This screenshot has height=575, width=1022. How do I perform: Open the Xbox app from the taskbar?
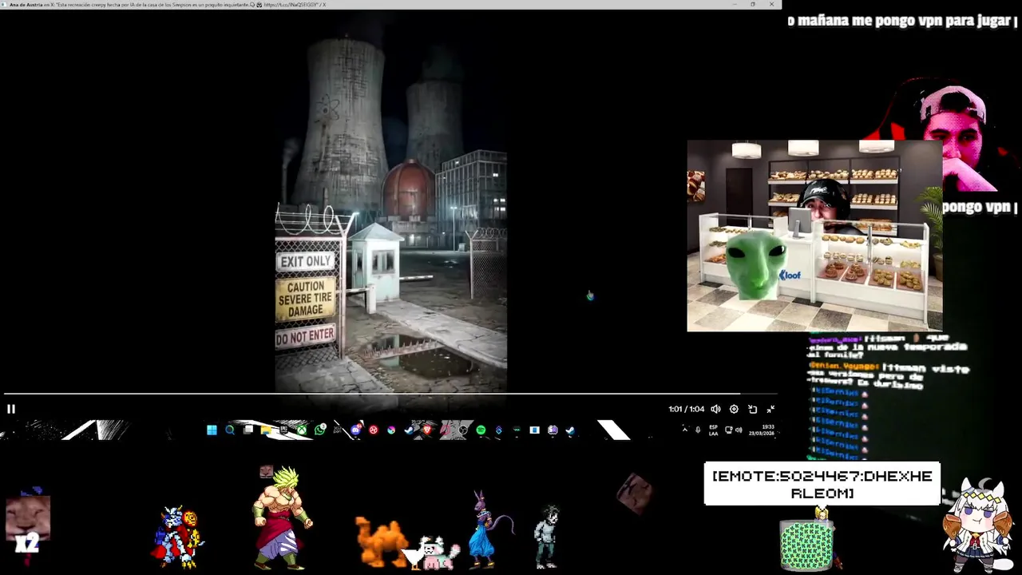point(302,430)
